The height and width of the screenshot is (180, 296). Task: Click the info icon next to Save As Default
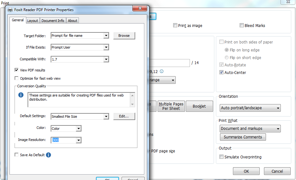pyautogui.click(x=48, y=155)
